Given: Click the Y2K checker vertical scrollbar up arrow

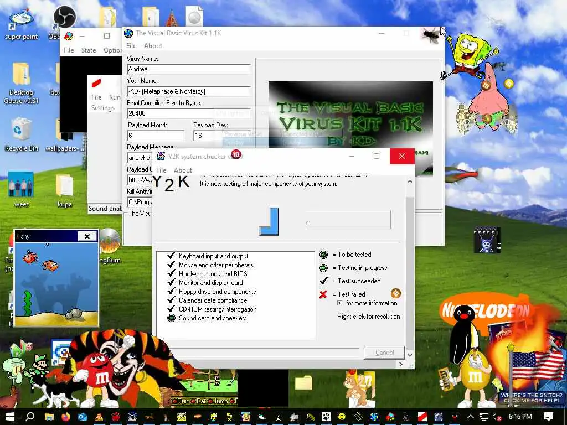Looking at the screenshot, I should coord(410,181).
